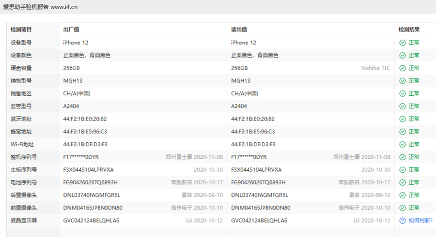
Task: Click the green check icon for 销售地区
Action: (403, 93)
